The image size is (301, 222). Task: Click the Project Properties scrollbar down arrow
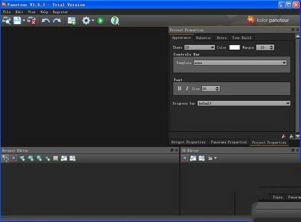pyautogui.click(x=297, y=136)
